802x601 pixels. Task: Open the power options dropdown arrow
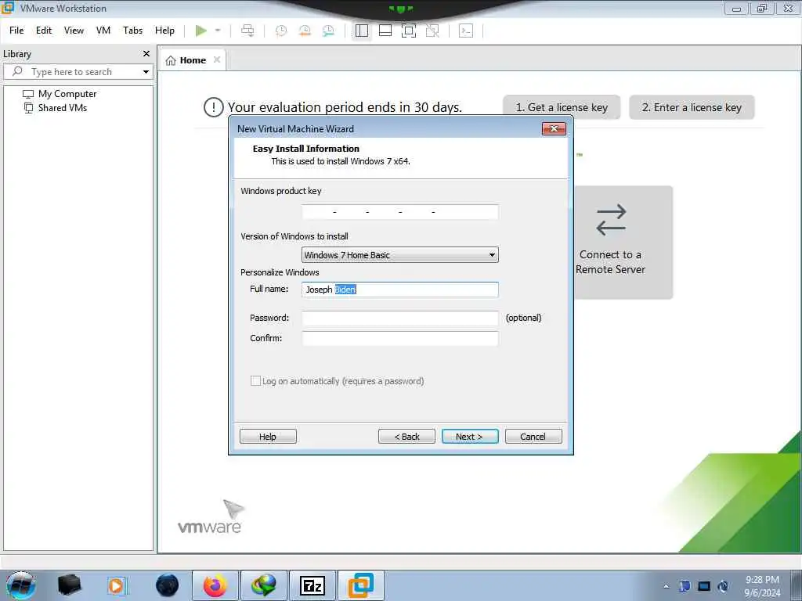(x=218, y=31)
